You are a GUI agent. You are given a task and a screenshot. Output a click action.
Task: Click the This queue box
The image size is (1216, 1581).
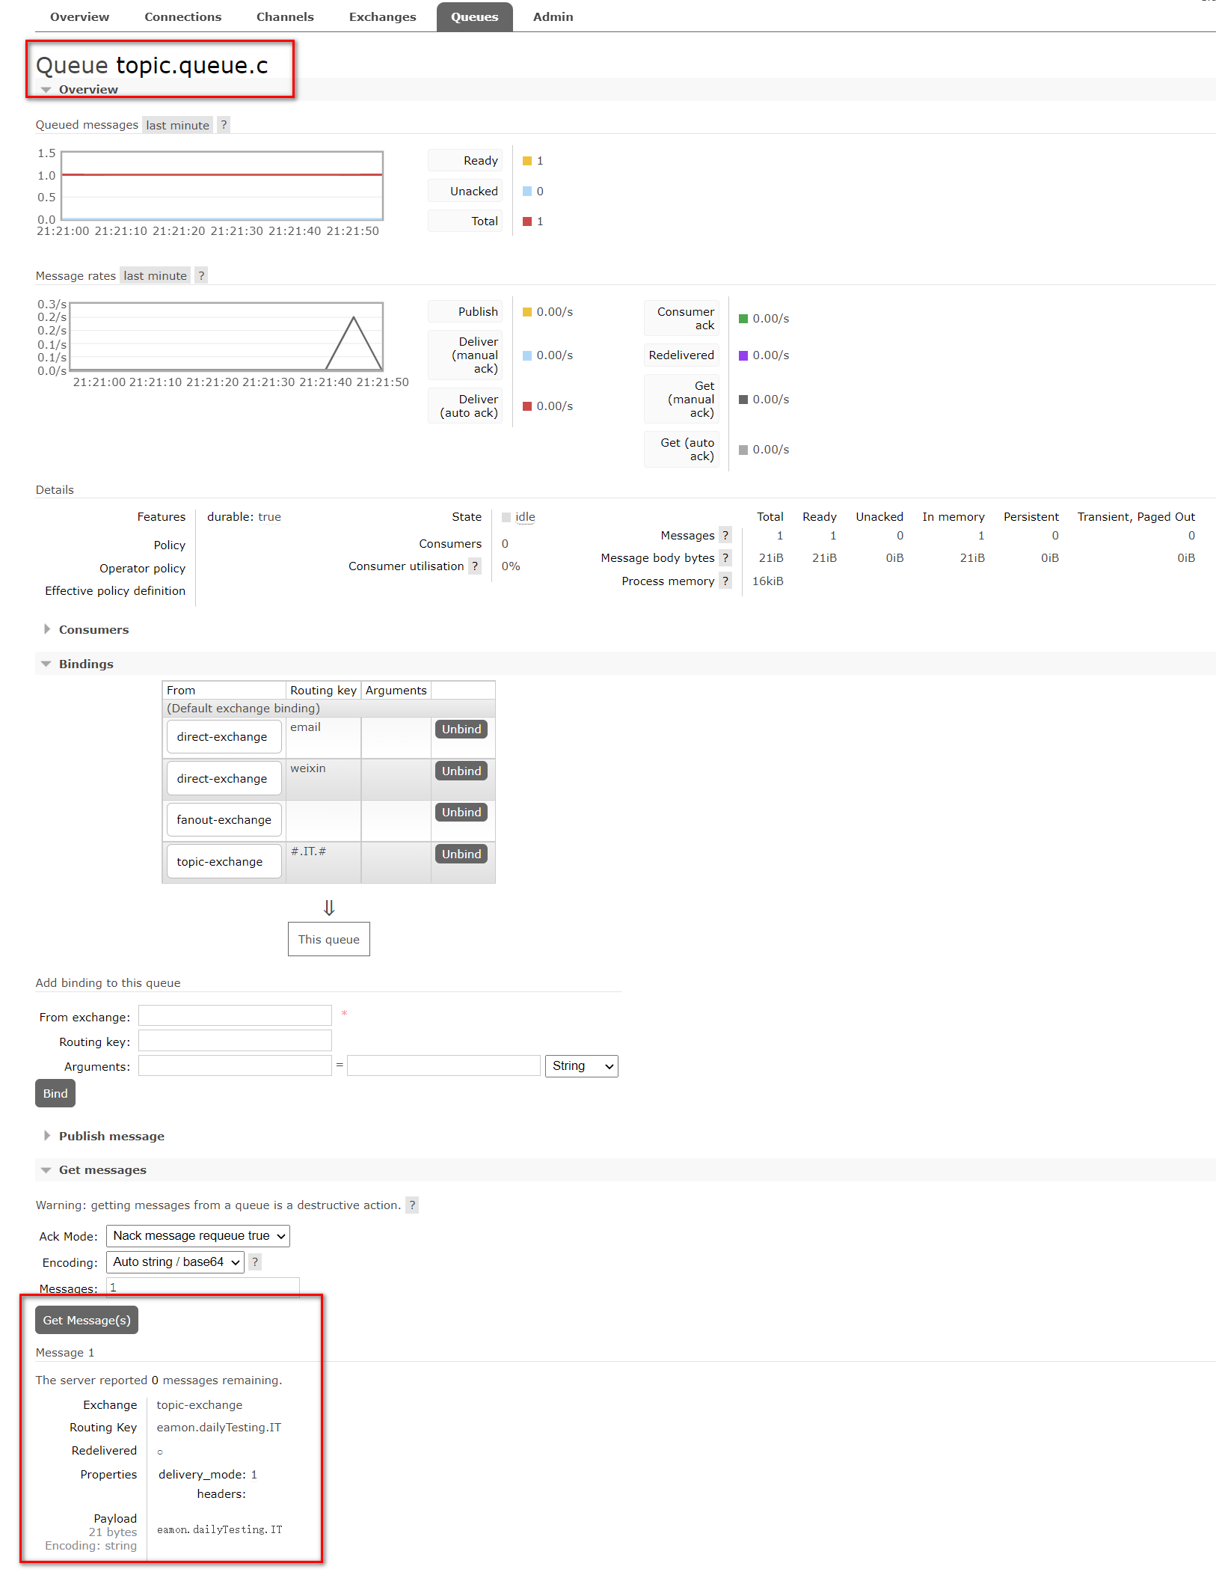click(x=329, y=939)
